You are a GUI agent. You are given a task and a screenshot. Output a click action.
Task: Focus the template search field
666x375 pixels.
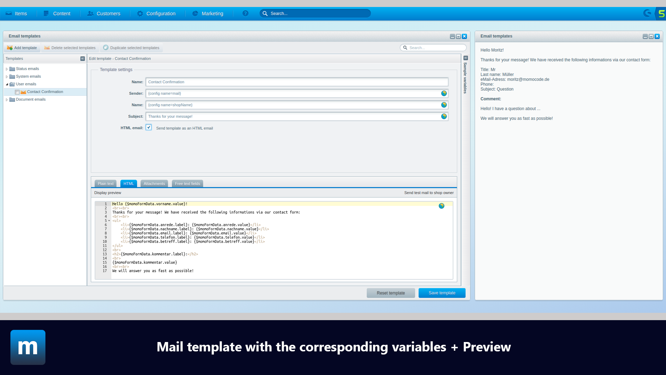point(433,48)
